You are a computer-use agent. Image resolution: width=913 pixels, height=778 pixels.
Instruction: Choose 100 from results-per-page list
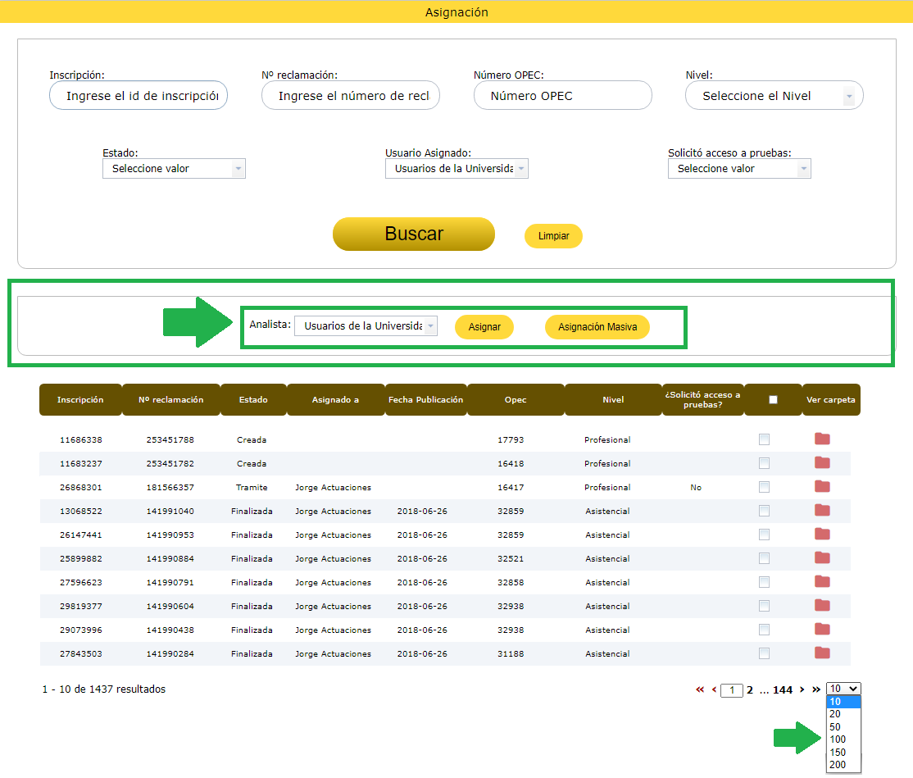838,739
